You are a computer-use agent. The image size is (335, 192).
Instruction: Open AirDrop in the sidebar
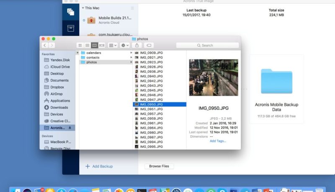coord(57,94)
